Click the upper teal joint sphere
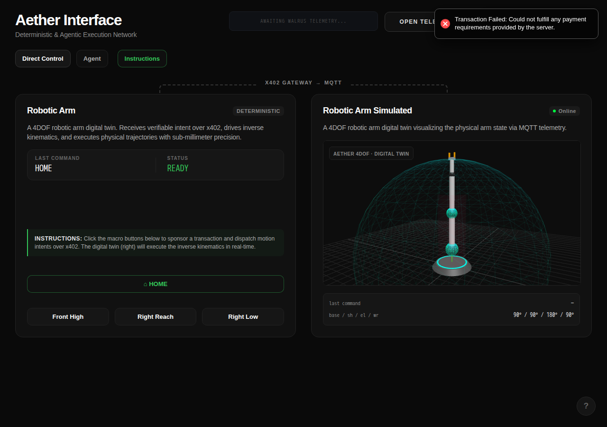Image resolution: width=607 pixels, height=427 pixels. (452, 213)
